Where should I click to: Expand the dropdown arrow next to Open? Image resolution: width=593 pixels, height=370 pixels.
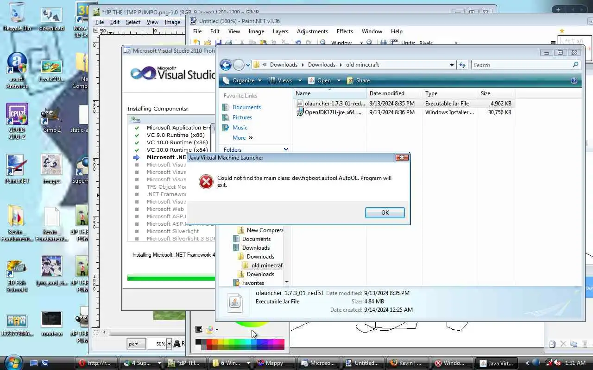coord(339,80)
